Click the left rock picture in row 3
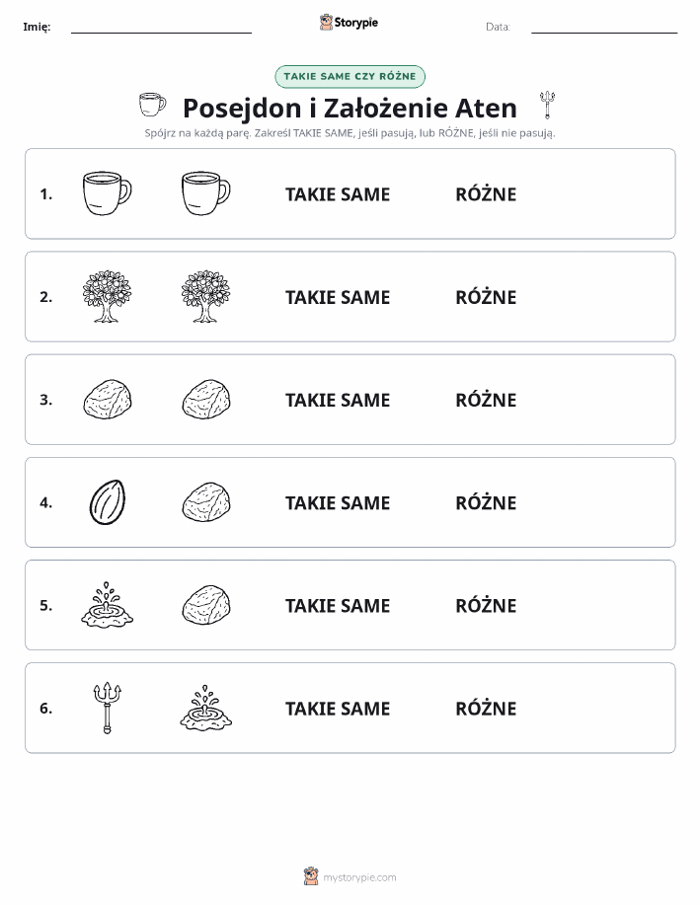 pos(108,399)
